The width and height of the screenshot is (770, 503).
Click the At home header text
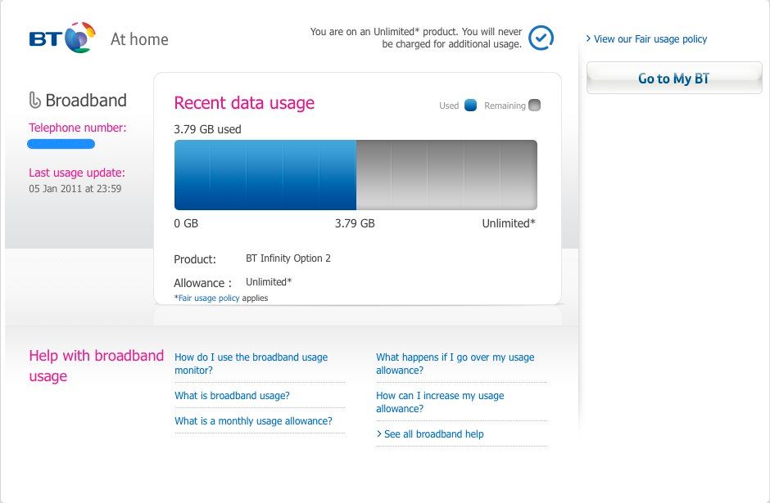(x=139, y=39)
